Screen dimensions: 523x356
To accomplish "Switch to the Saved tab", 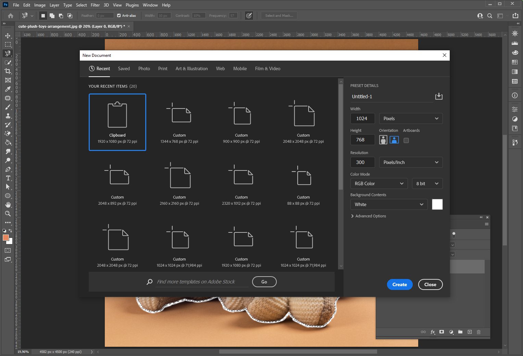I will click(x=124, y=68).
